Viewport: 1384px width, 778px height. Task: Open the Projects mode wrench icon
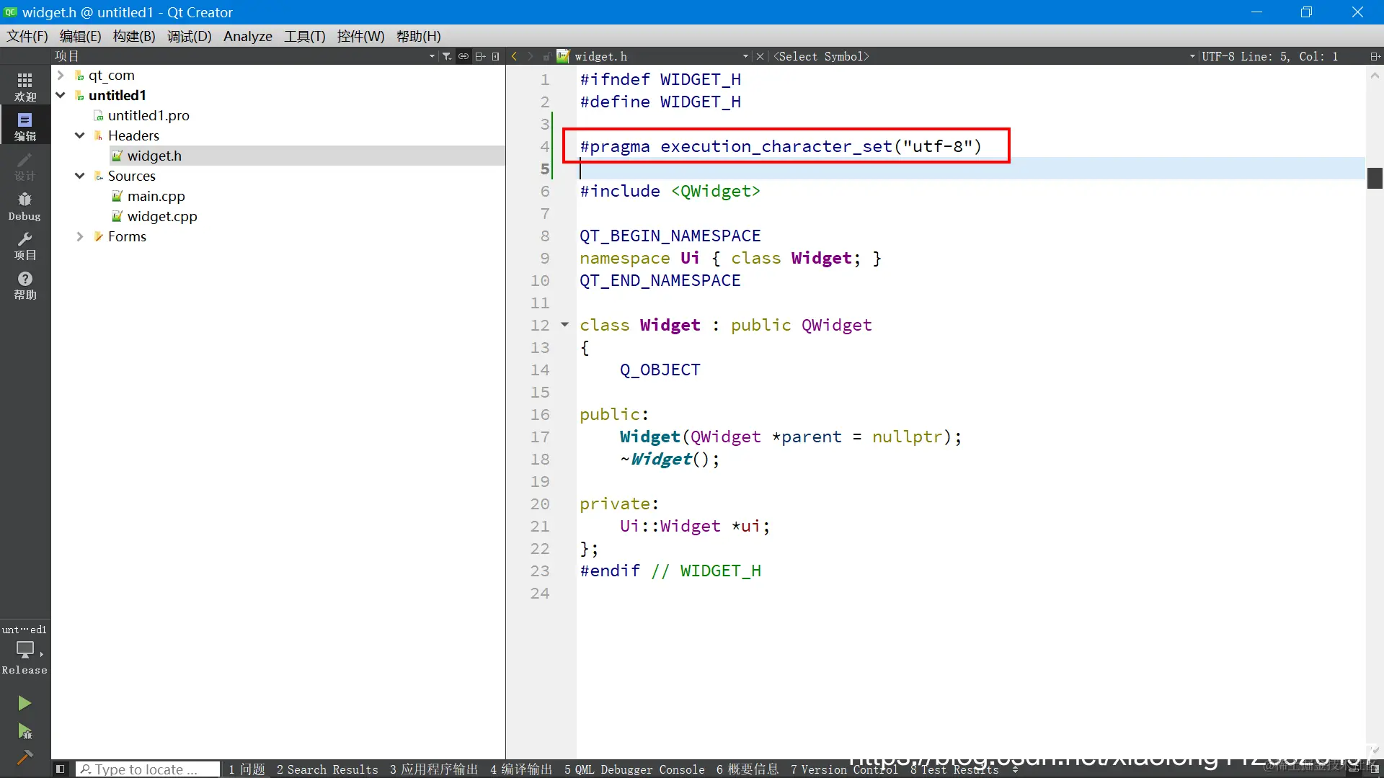click(x=25, y=246)
